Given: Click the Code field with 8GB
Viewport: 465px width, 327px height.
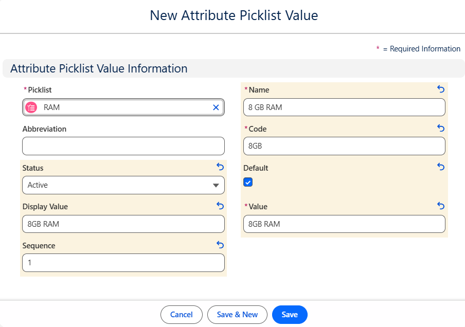Looking at the screenshot, I should click(344, 146).
